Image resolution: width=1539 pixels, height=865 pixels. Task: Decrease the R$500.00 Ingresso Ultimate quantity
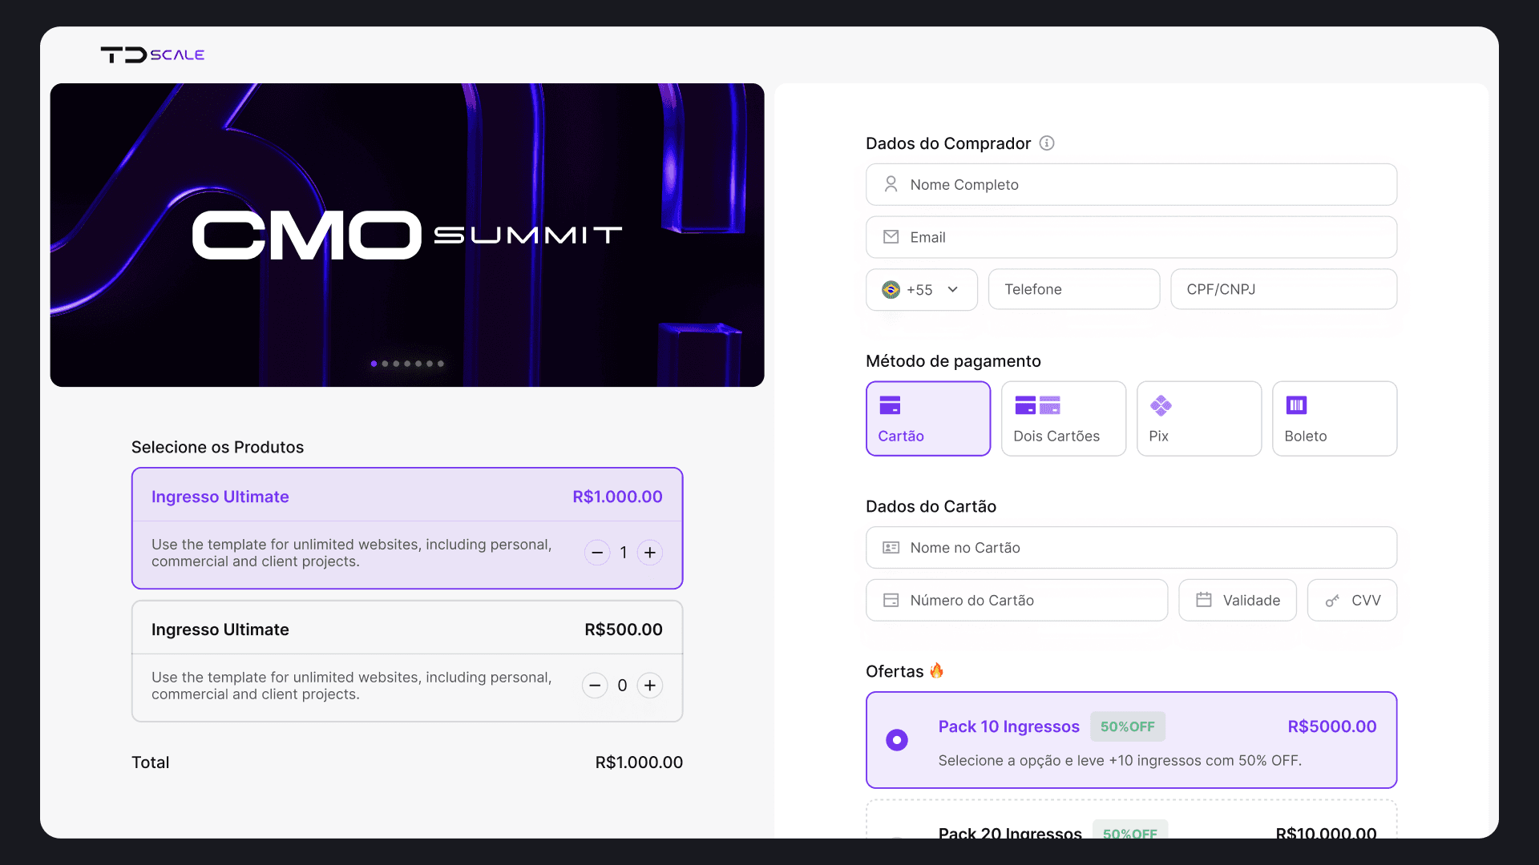pos(595,686)
